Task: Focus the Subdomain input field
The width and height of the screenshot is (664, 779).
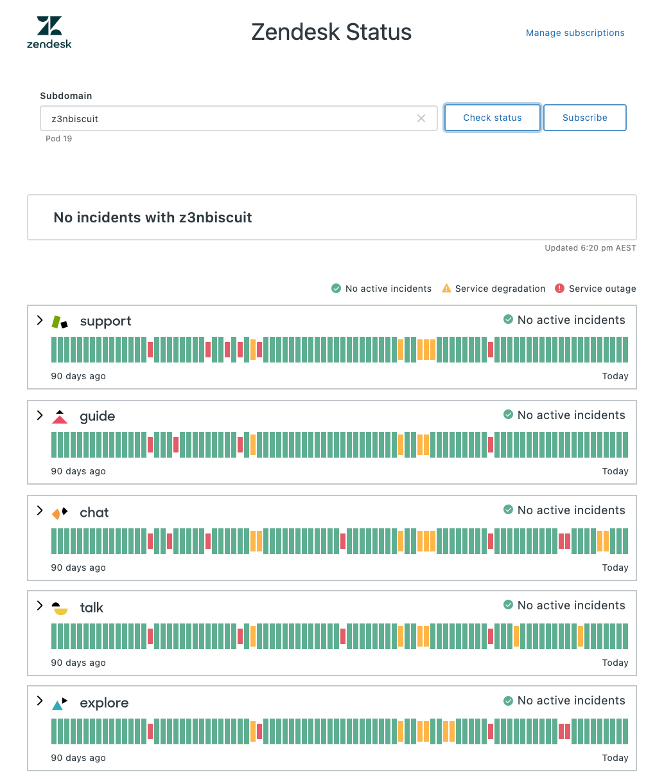Action: [x=239, y=118]
